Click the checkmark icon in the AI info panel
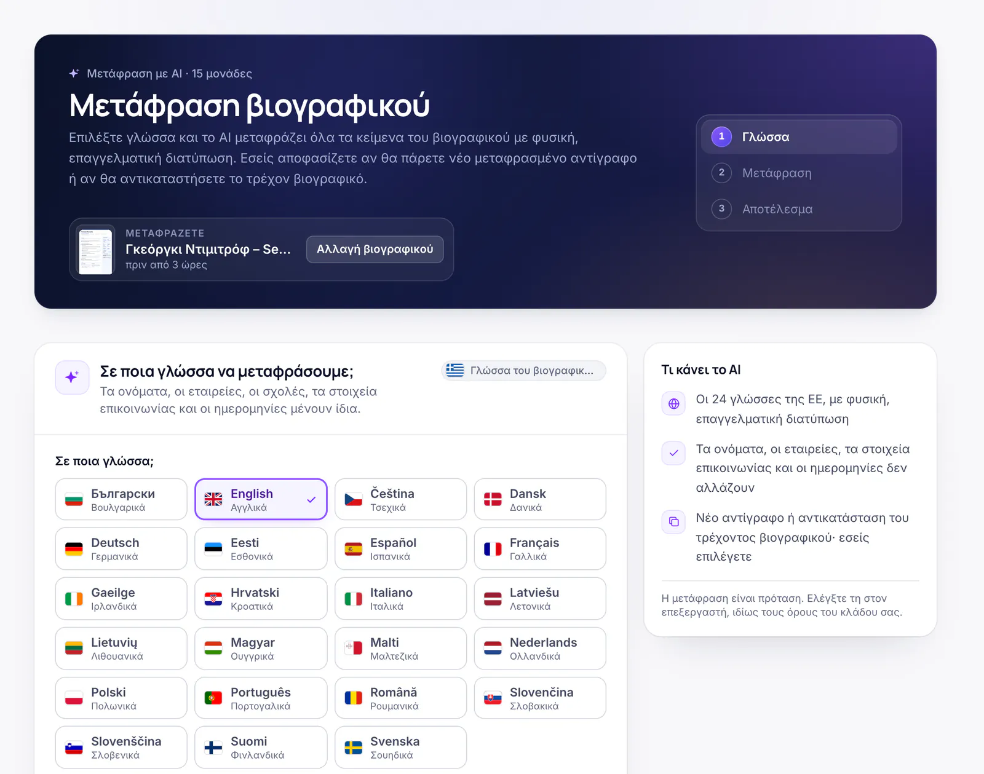984x774 pixels. 673,453
